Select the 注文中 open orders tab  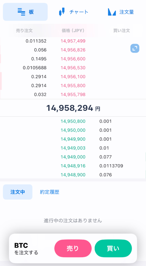click(18, 192)
